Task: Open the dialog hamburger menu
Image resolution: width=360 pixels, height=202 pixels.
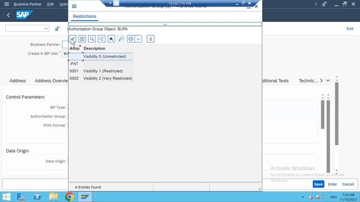Action: [74, 6]
